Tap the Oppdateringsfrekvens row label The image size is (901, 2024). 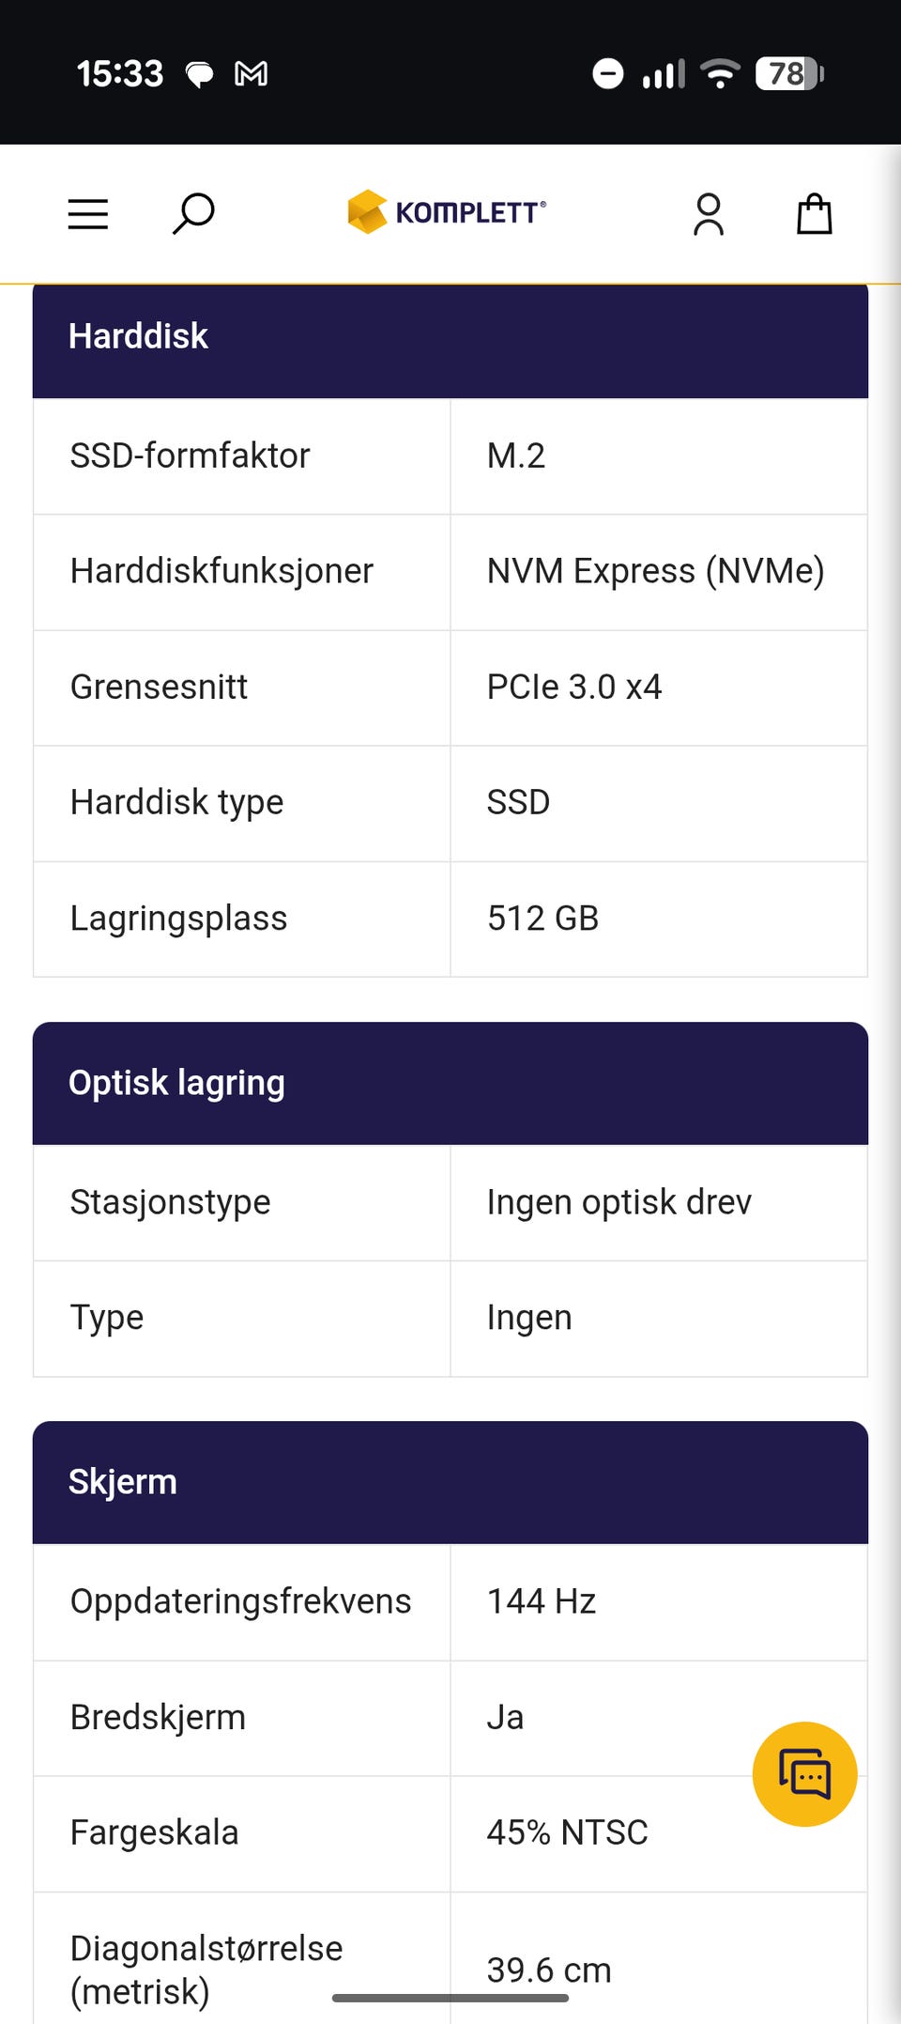click(x=240, y=1601)
